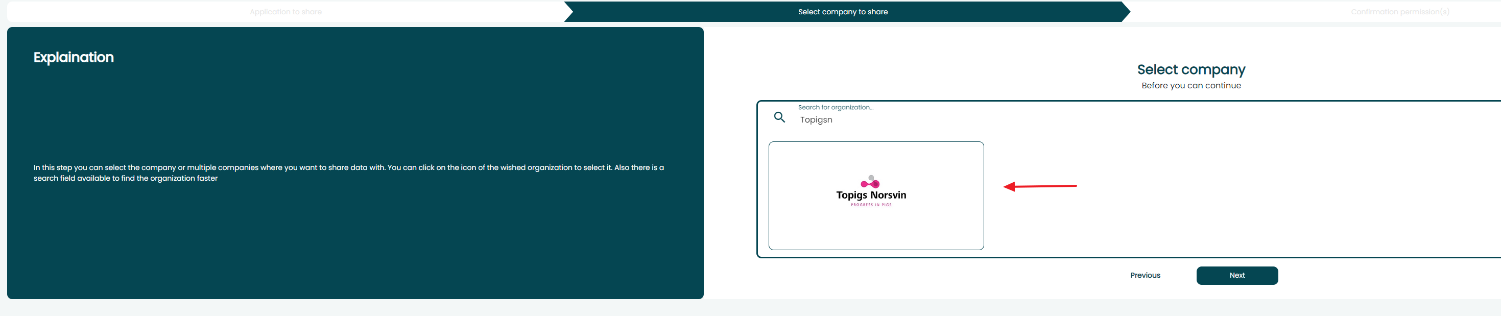Screen dimensions: 1501x316
Task: Go back with the Previous button
Action: [1145, 275]
